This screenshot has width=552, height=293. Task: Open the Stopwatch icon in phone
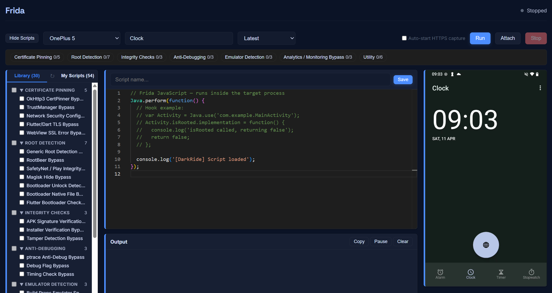(531, 272)
